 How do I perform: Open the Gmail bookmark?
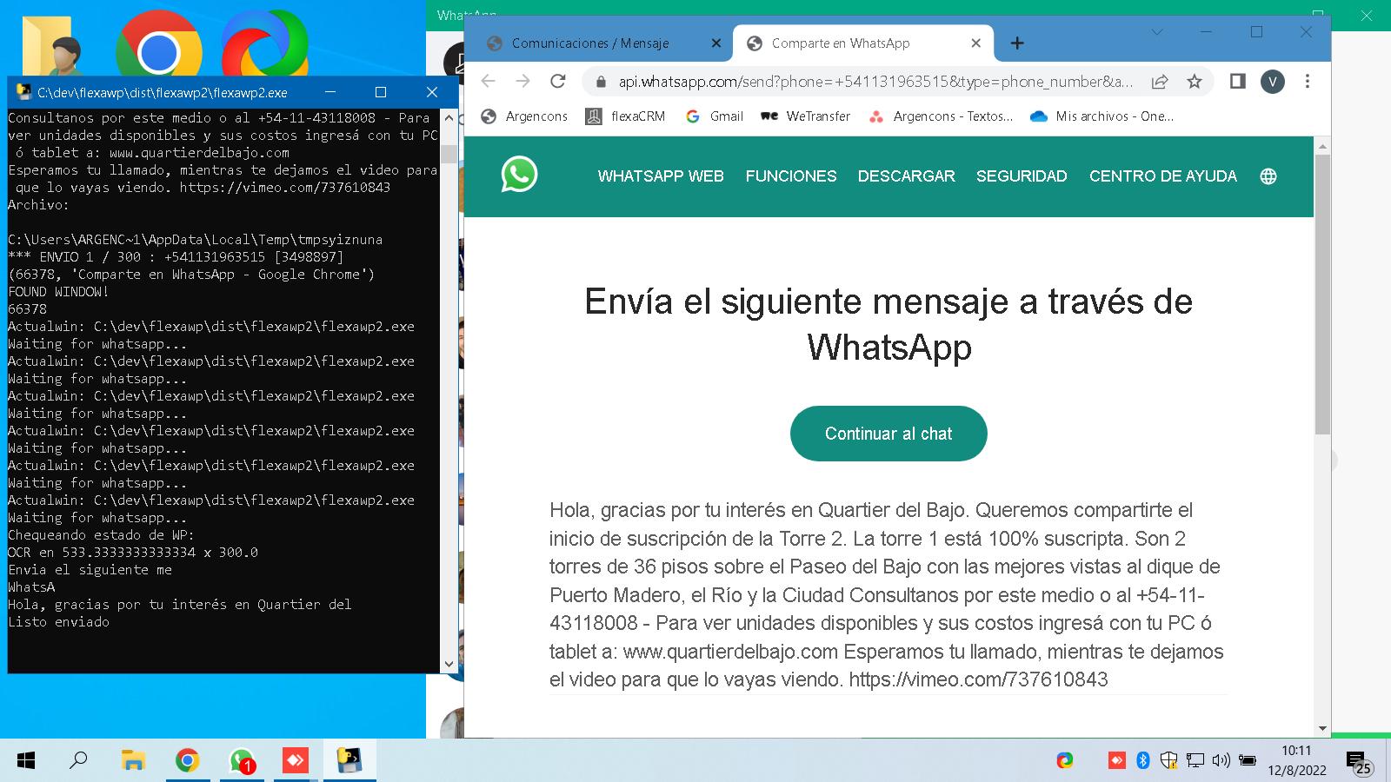pyautogui.click(x=714, y=116)
